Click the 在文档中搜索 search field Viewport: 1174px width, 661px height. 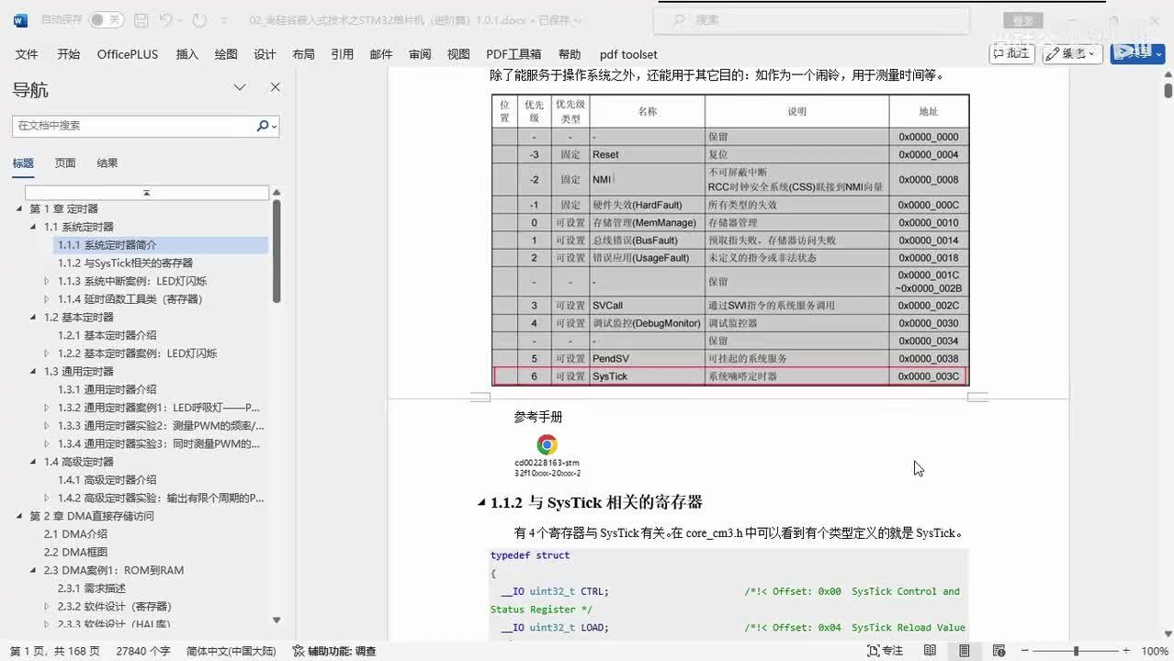tap(134, 126)
